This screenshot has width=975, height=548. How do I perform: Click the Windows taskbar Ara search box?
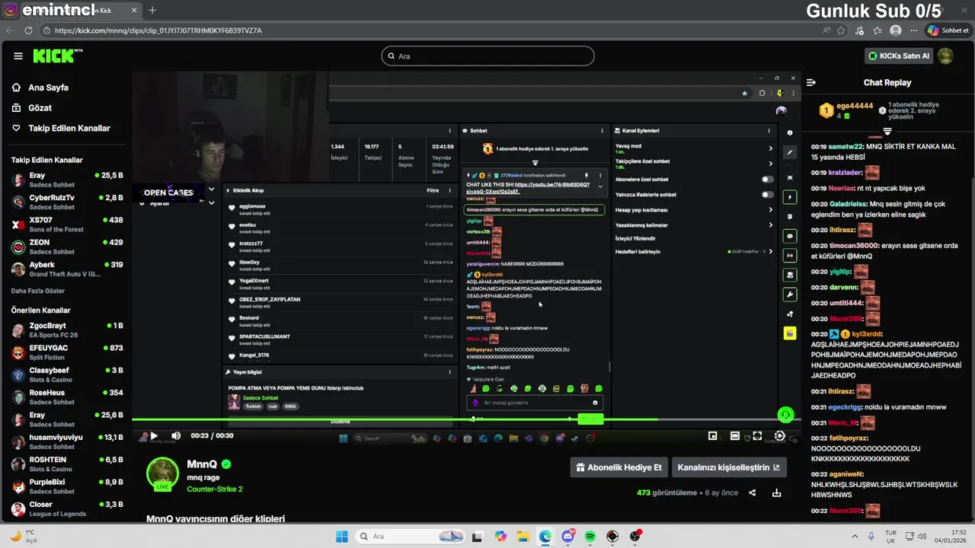click(411, 537)
